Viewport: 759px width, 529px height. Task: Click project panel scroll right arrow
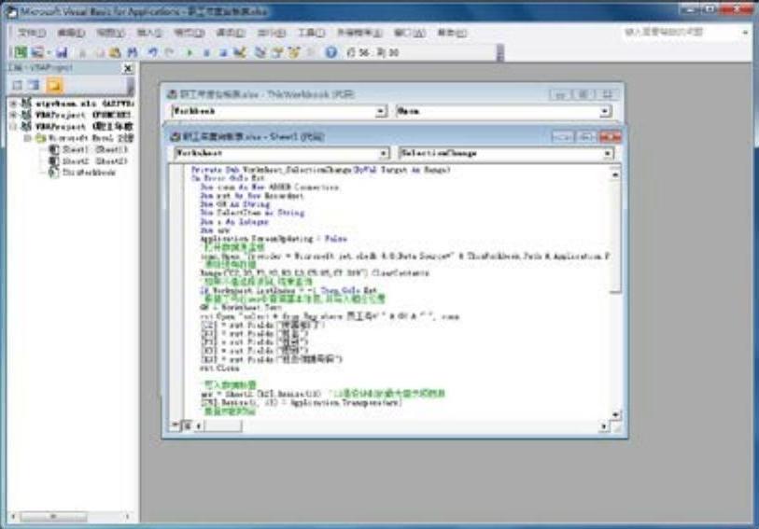[128, 517]
